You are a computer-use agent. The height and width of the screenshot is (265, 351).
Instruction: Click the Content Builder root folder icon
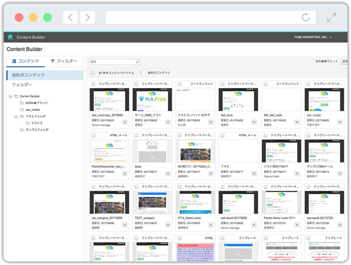tap(16, 96)
